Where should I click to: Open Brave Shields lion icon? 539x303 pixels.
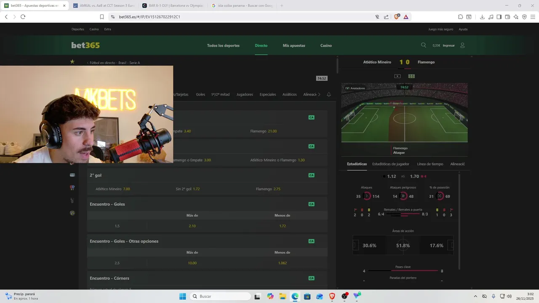point(396,17)
